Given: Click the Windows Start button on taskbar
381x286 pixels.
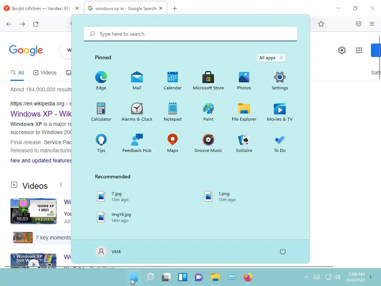Looking at the screenshot, I should (x=134, y=277).
